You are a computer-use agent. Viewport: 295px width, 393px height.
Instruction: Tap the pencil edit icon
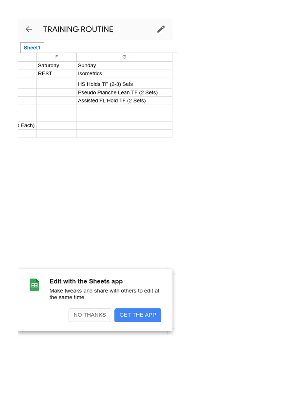point(161,29)
